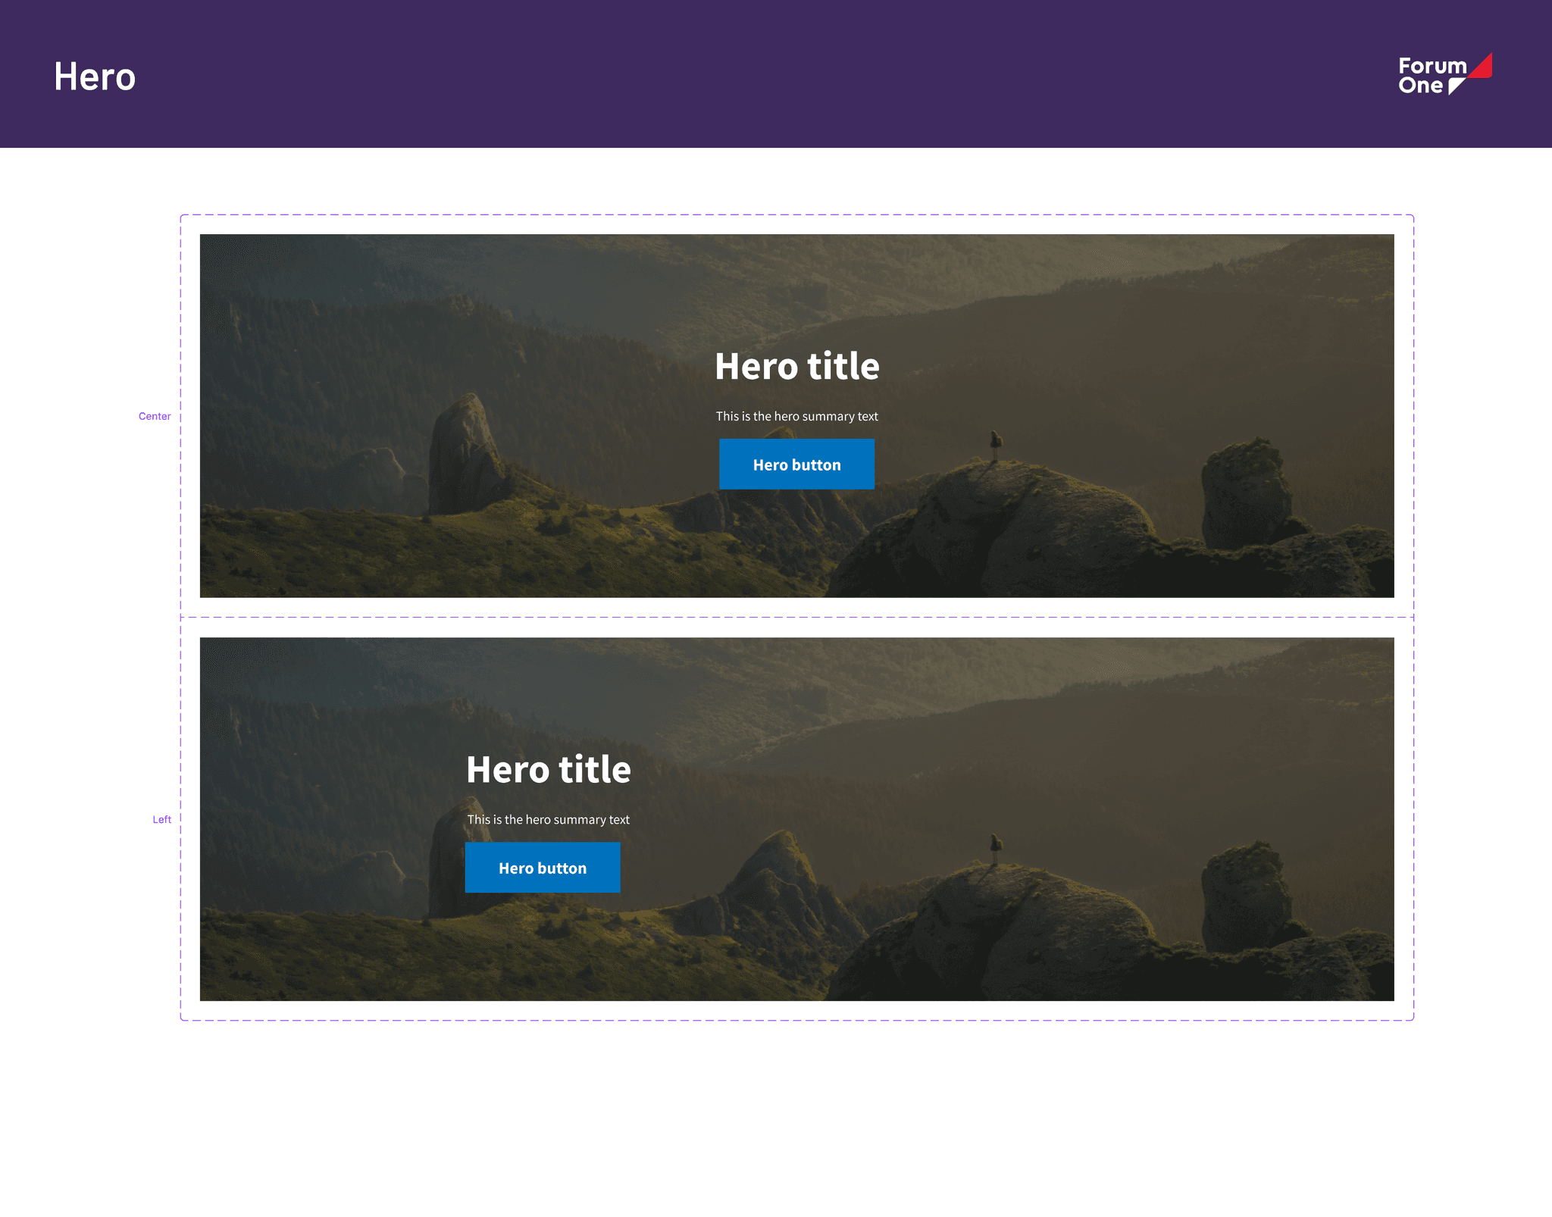Click the dashed divider between hero variants
The image size is (1552, 1217).
click(x=796, y=618)
